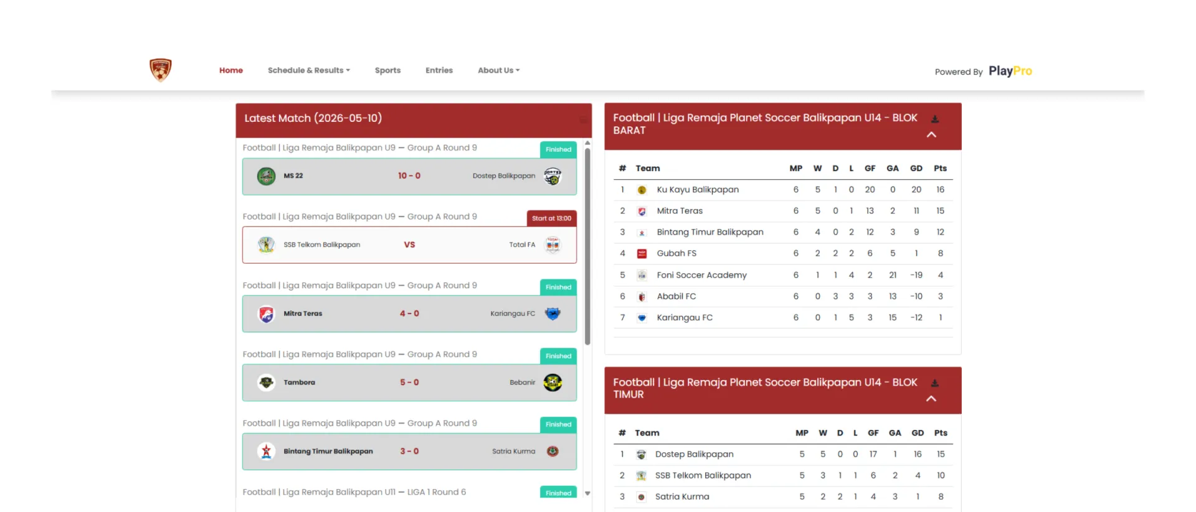Click Mitra Teras logo in standings table
This screenshot has height=512, width=1196.
(x=642, y=212)
